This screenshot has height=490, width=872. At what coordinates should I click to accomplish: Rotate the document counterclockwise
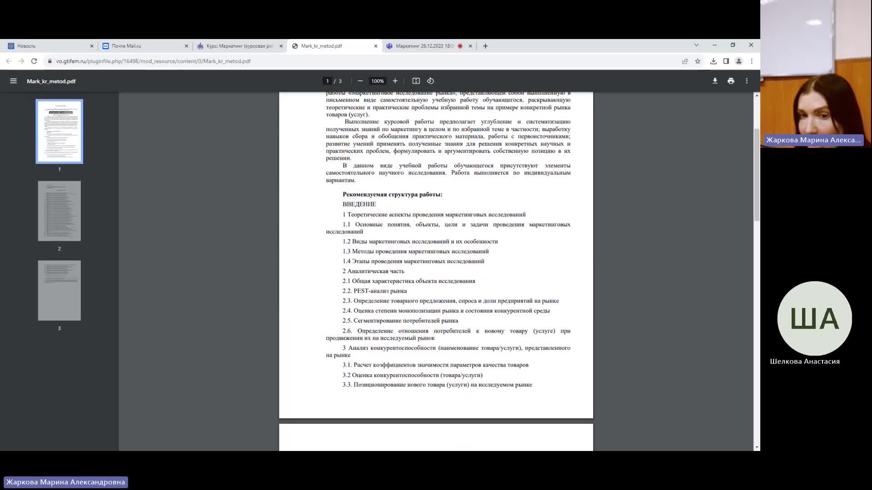(431, 81)
